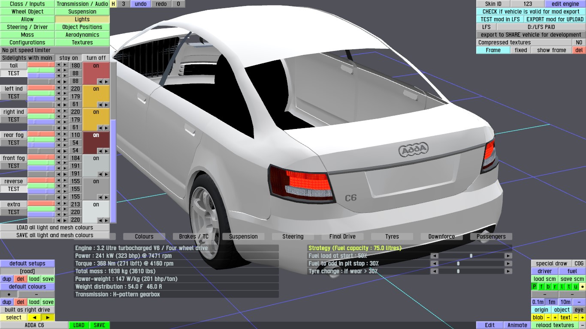Open the Transmission / Audio section
The height and width of the screenshot is (329, 586).
tap(82, 4)
